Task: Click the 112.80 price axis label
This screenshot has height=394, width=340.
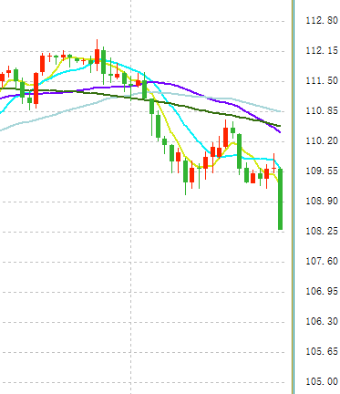Action: (322, 21)
